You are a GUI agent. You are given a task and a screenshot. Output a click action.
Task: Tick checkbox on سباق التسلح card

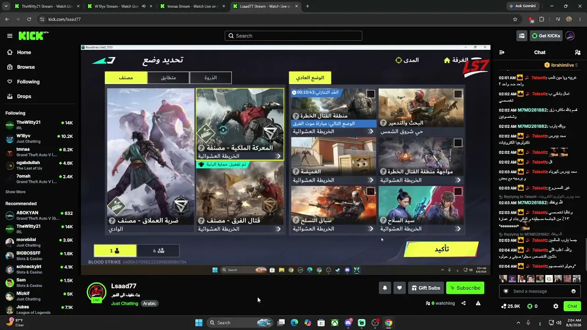point(371,191)
